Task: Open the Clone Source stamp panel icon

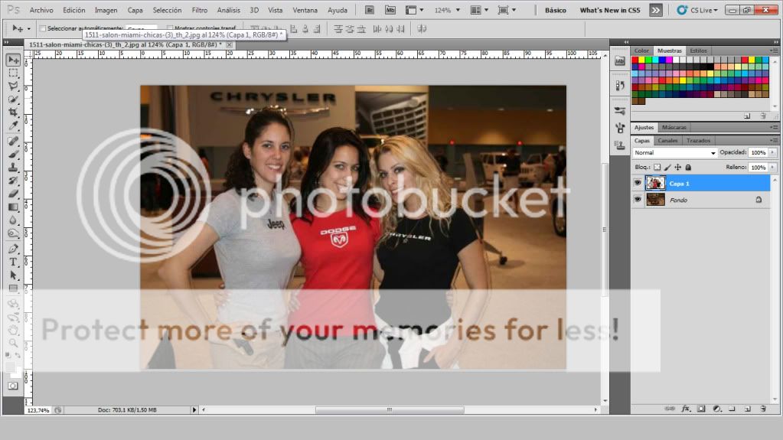Action: (x=620, y=145)
